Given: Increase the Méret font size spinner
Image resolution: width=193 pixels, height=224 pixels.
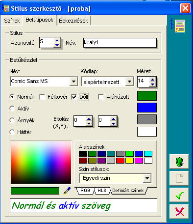Looking at the screenshot, I should [x=152, y=80].
